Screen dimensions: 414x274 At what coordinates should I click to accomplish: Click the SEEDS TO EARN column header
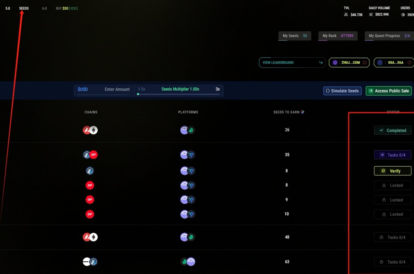pos(286,112)
